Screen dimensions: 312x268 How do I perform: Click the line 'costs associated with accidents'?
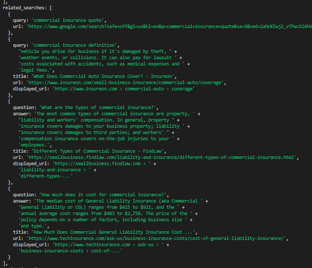[101, 64]
